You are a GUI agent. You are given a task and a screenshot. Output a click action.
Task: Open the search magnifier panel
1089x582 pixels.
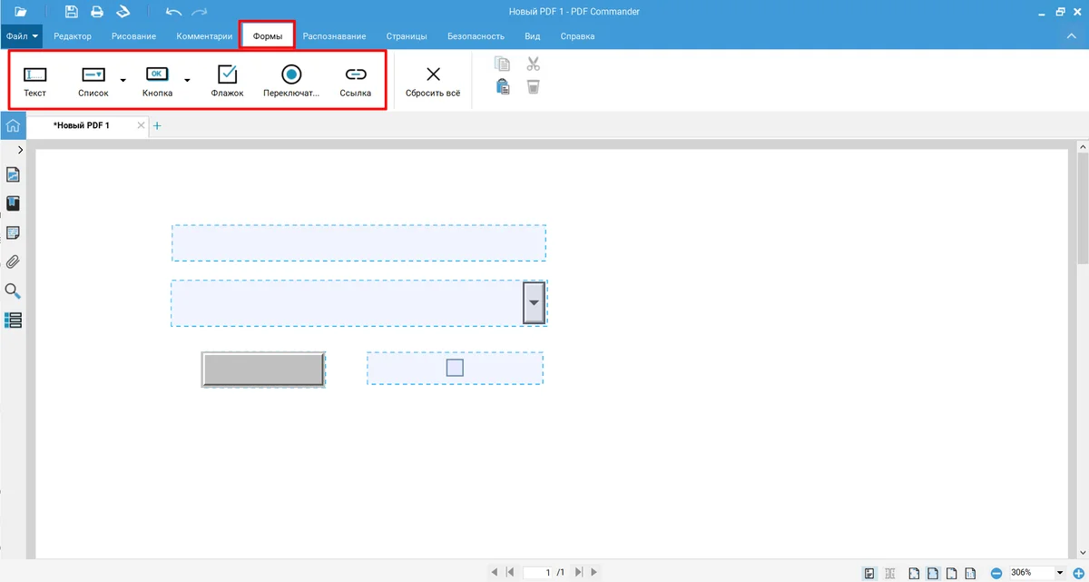14,291
